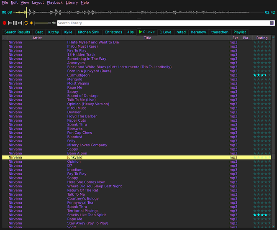Switch to Search Results tab
The image size is (277, 230).
pos(17,32)
